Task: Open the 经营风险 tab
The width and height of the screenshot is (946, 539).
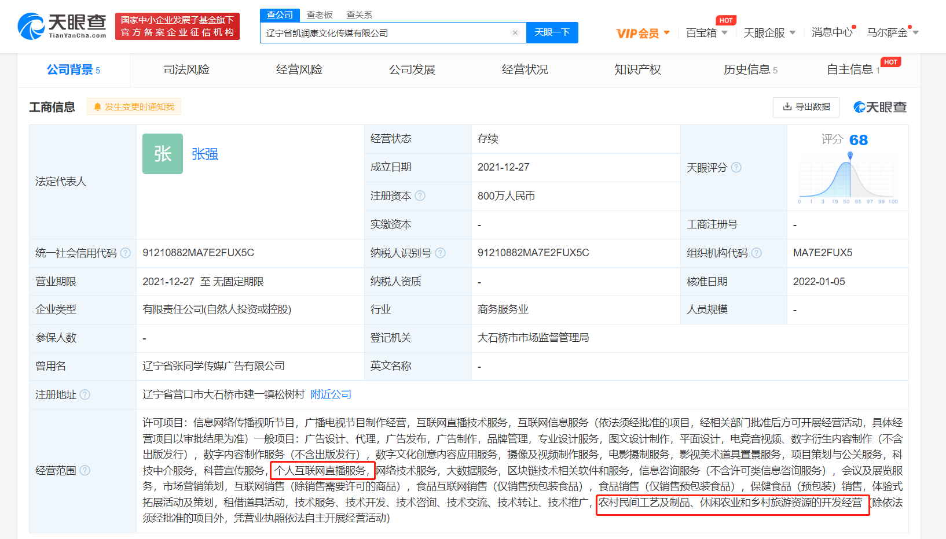Action: point(299,70)
